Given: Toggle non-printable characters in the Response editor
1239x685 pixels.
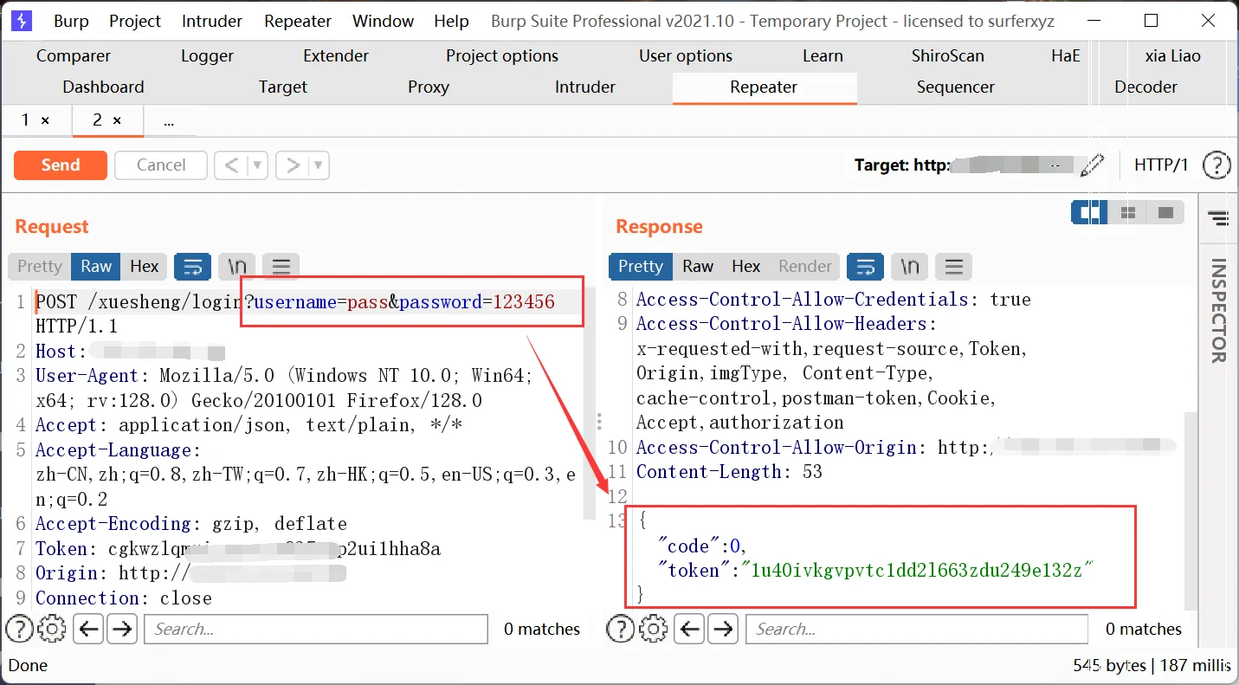Looking at the screenshot, I should pos(909,266).
